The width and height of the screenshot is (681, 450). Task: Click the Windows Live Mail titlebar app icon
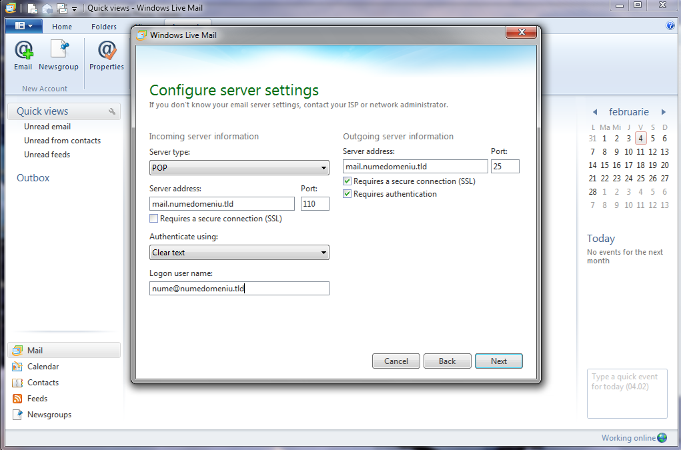(x=11, y=8)
